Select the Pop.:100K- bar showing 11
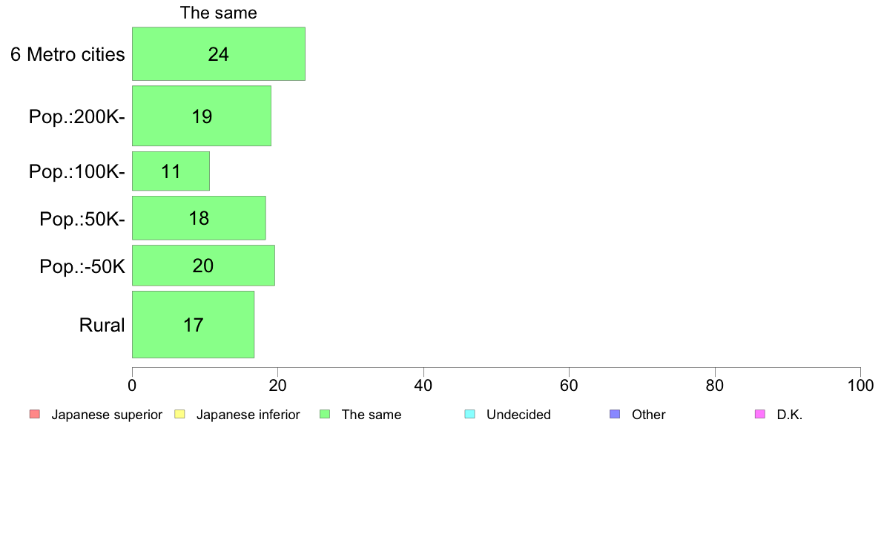 pyautogui.click(x=171, y=171)
